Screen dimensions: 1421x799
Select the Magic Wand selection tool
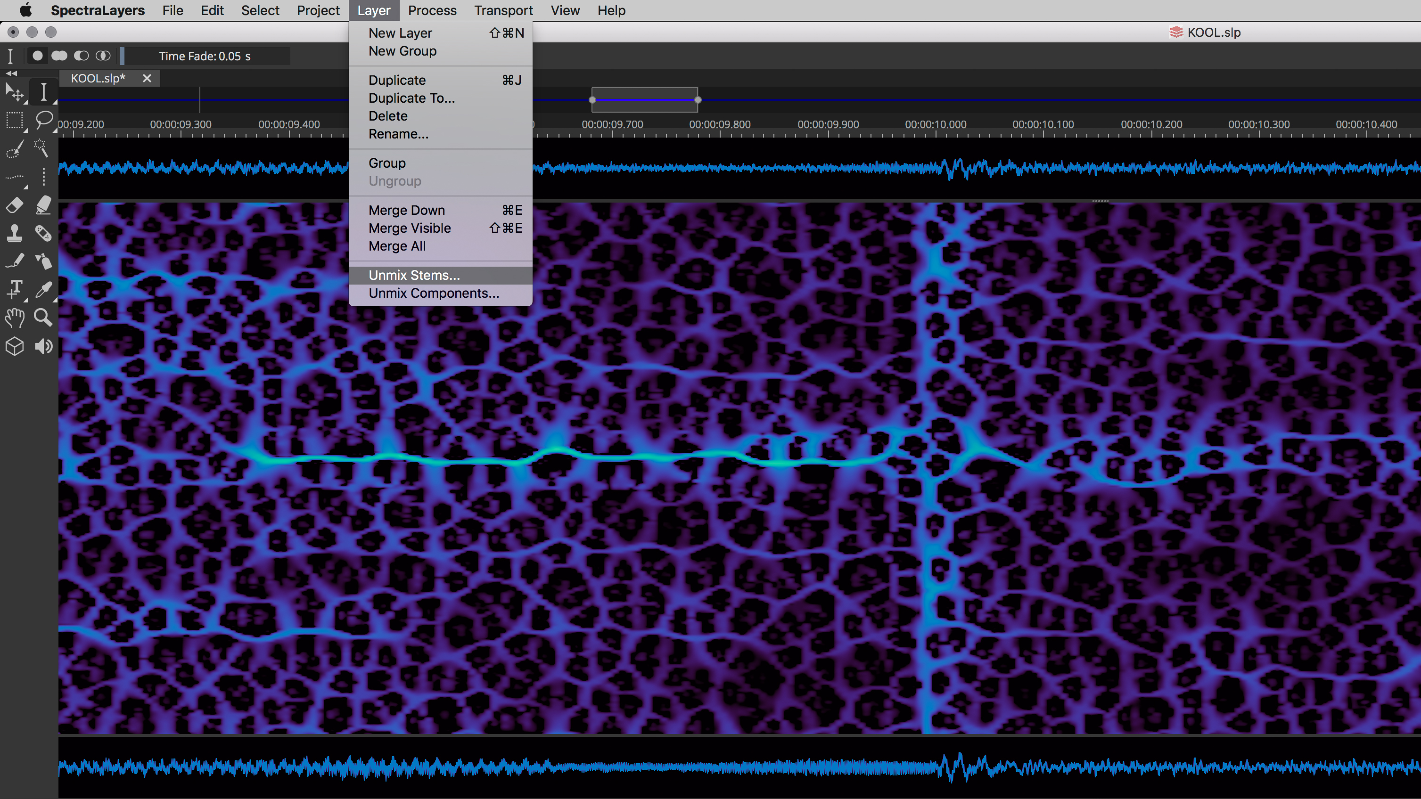click(x=42, y=149)
